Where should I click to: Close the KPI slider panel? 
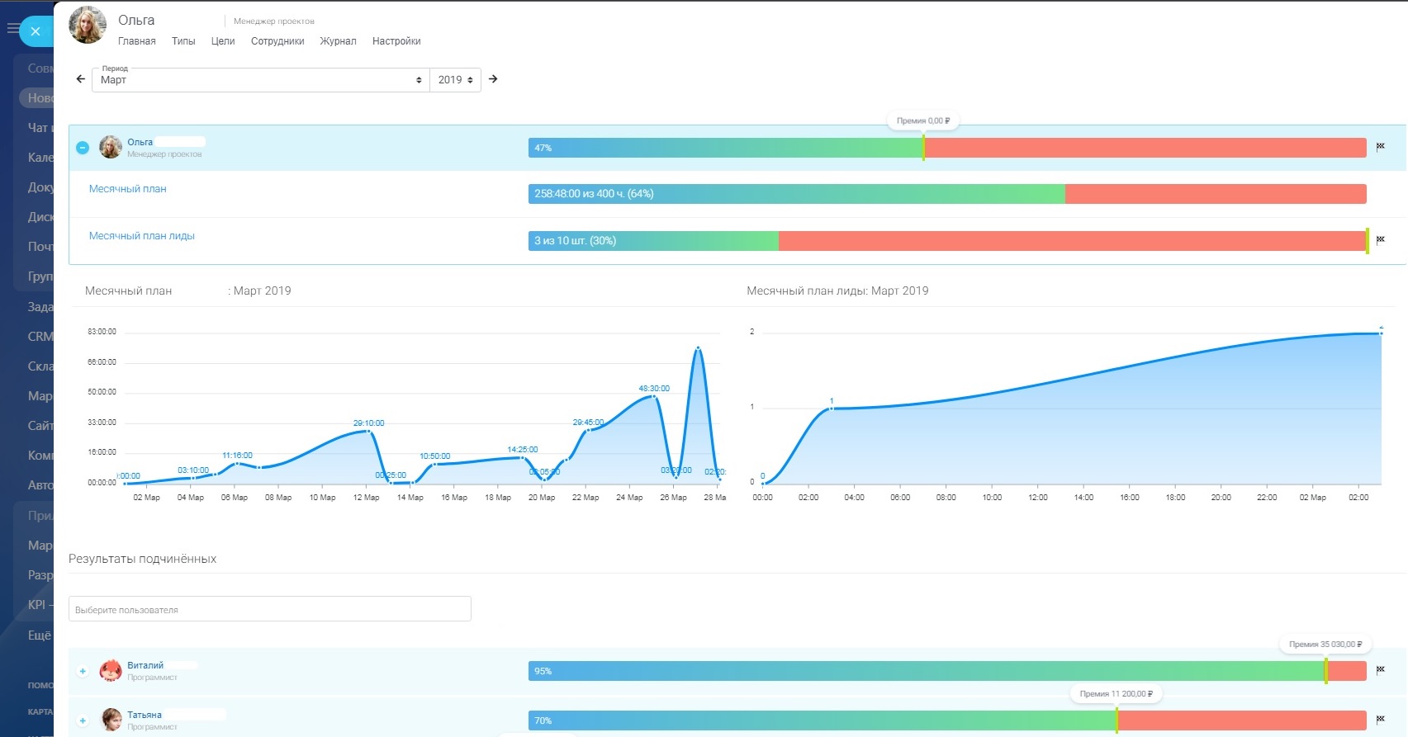point(35,31)
